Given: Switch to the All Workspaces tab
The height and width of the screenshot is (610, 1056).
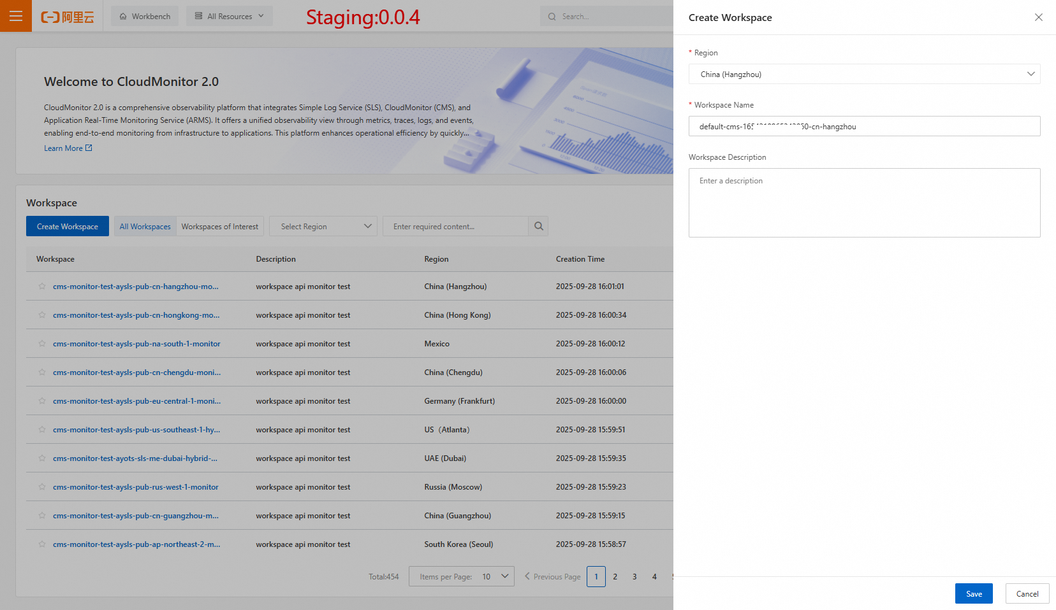Looking at the screenshot, I should 145,226.
